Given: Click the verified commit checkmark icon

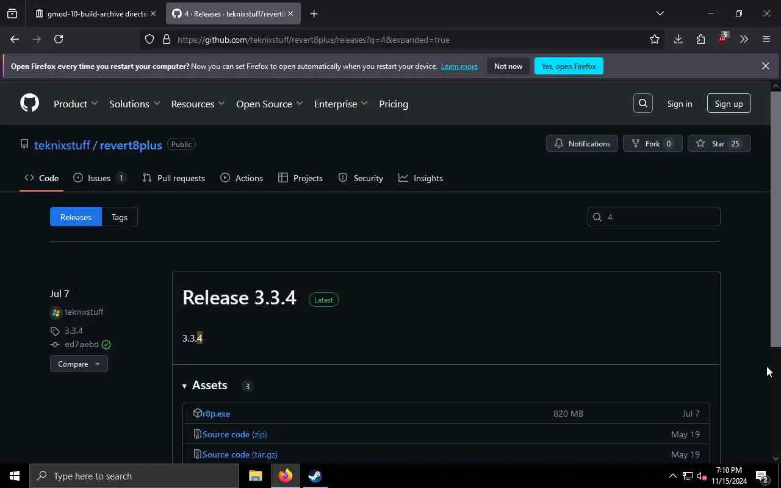Looking at the screenshot, I should 106,345.
